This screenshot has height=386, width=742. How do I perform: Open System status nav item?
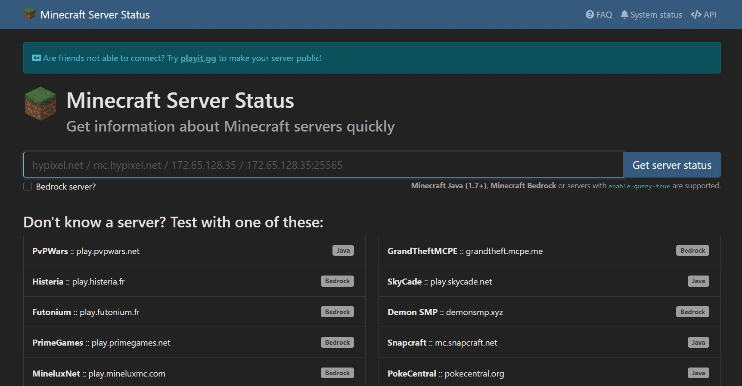[x=651, y=15]
